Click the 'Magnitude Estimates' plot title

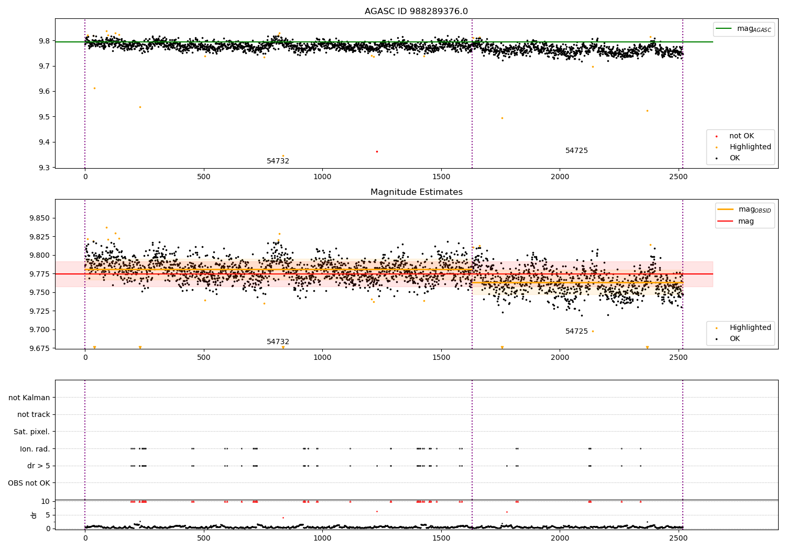416,192
